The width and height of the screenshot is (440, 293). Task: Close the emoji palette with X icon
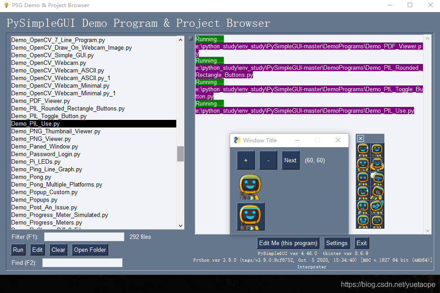tap(361, 138)
